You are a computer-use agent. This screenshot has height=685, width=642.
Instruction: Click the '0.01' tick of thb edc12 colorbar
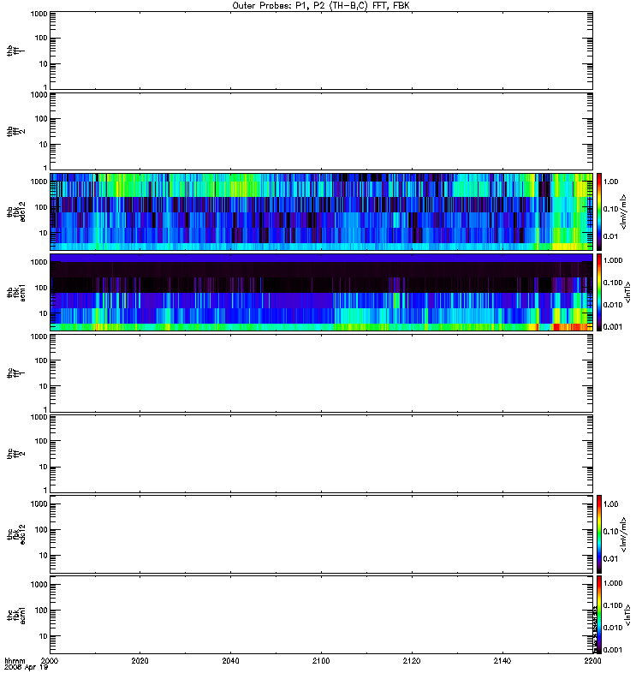(x=610, y=236)
